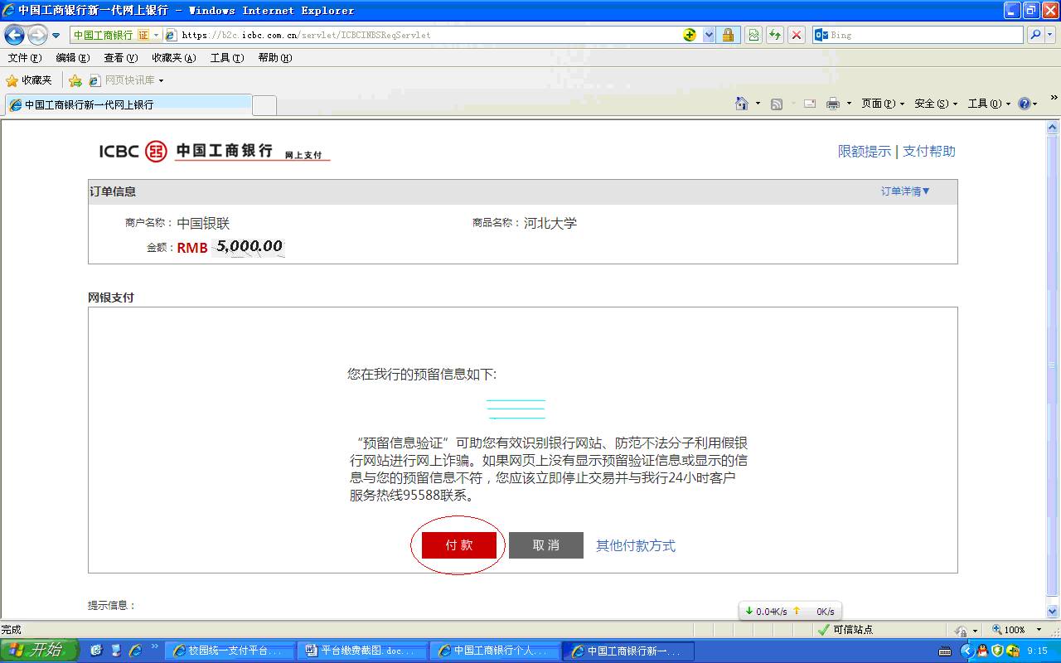Click the Print icon
1061x663 pixels.
click(833, 104)
